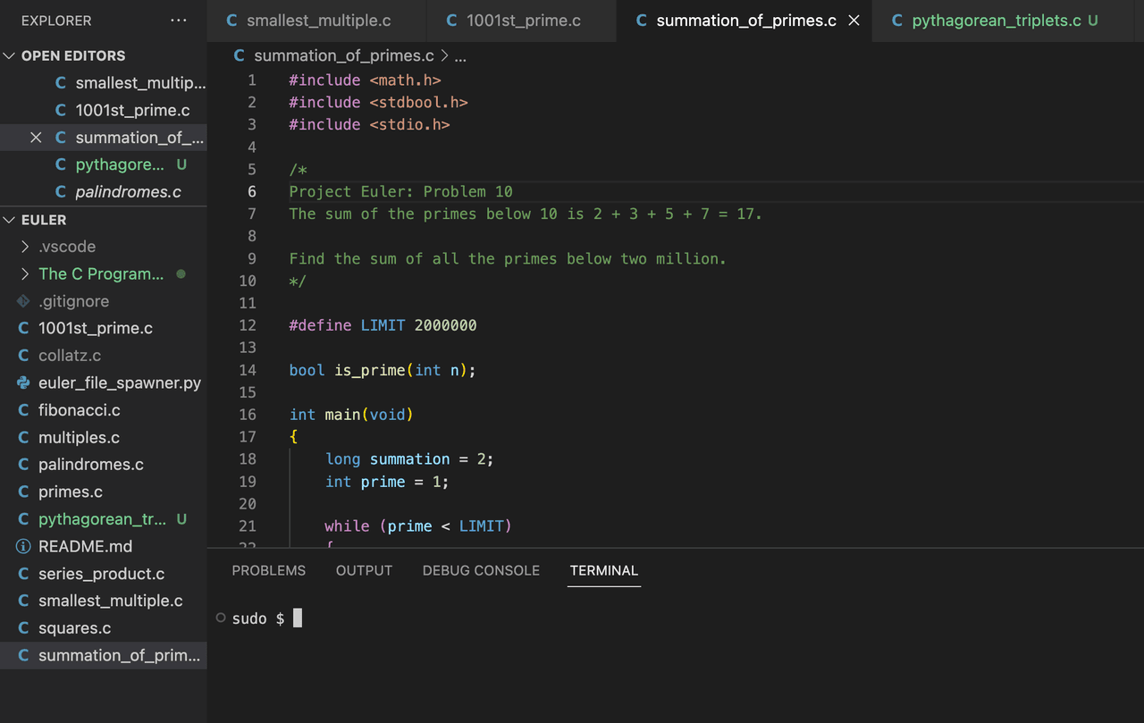Click summation_of_primes.c breadcrumb
1144x723 pixels.
click(x=344, y=56)
